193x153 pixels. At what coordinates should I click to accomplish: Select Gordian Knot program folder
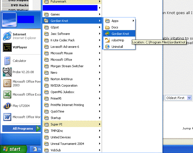[x=72, y=21]
